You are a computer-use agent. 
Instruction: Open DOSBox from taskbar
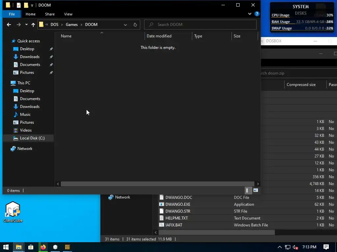(67, 247)
